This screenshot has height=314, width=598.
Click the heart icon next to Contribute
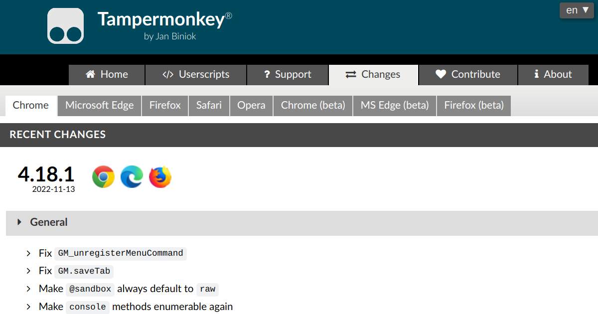pos(441,74)
